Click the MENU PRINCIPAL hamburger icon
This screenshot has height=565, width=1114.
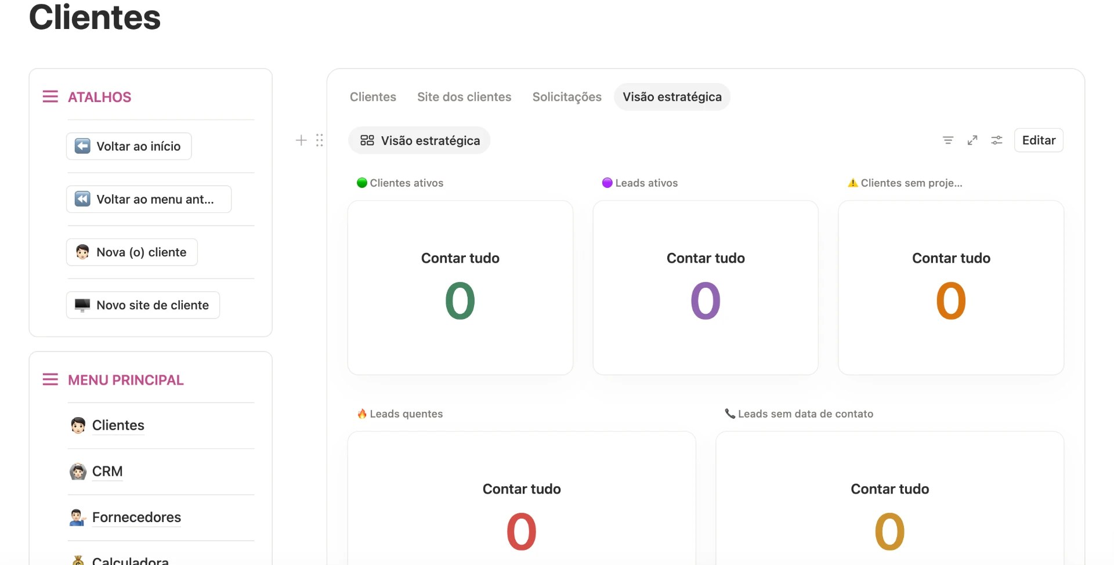(50, 379)
